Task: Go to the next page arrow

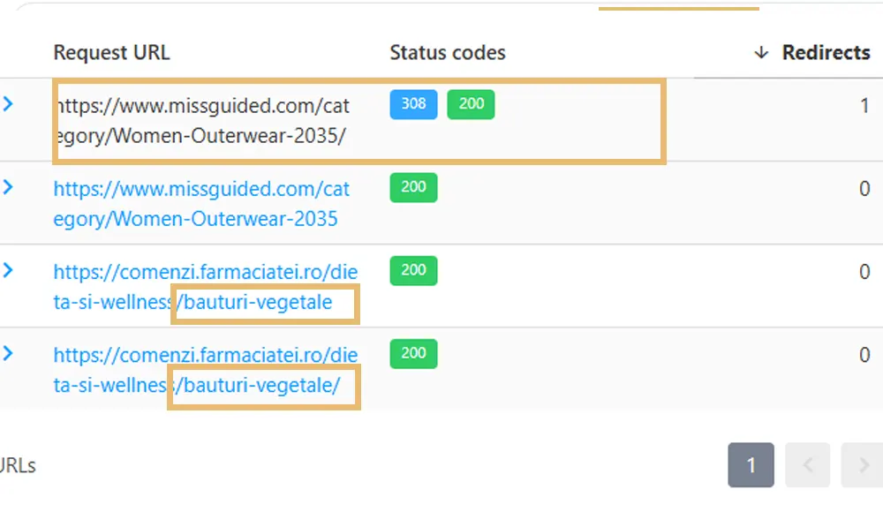Action: pyautogui.click(x=861, y=465)
